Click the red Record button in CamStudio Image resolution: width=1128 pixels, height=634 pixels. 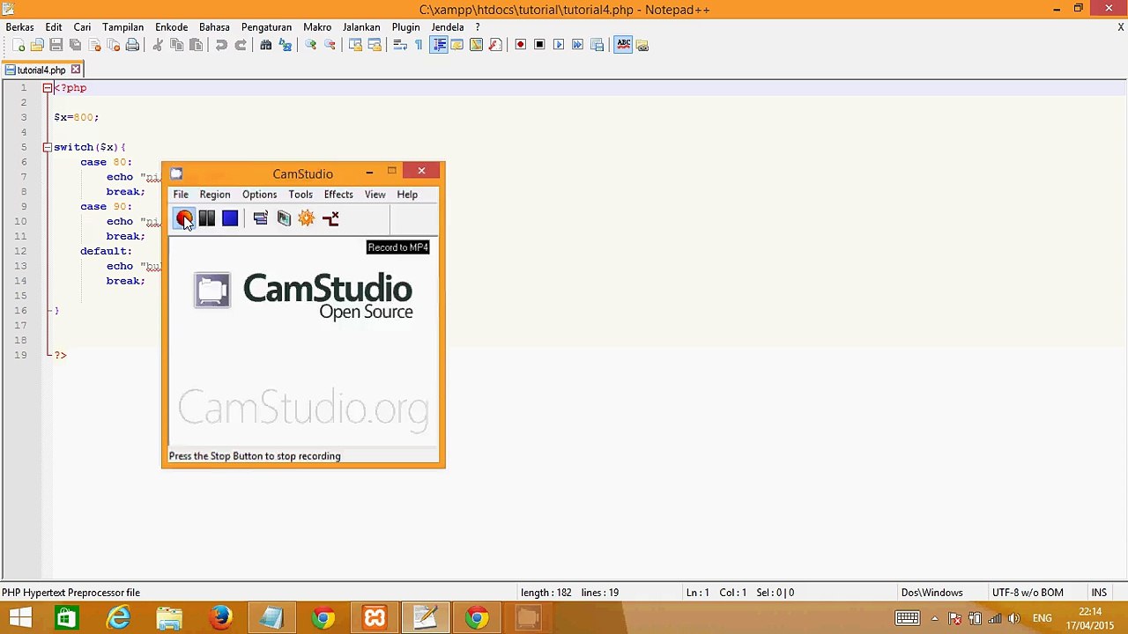(183, 218)
